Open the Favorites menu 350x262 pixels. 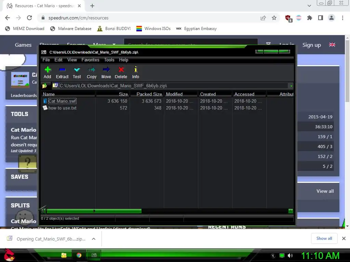tap(90, 60)
